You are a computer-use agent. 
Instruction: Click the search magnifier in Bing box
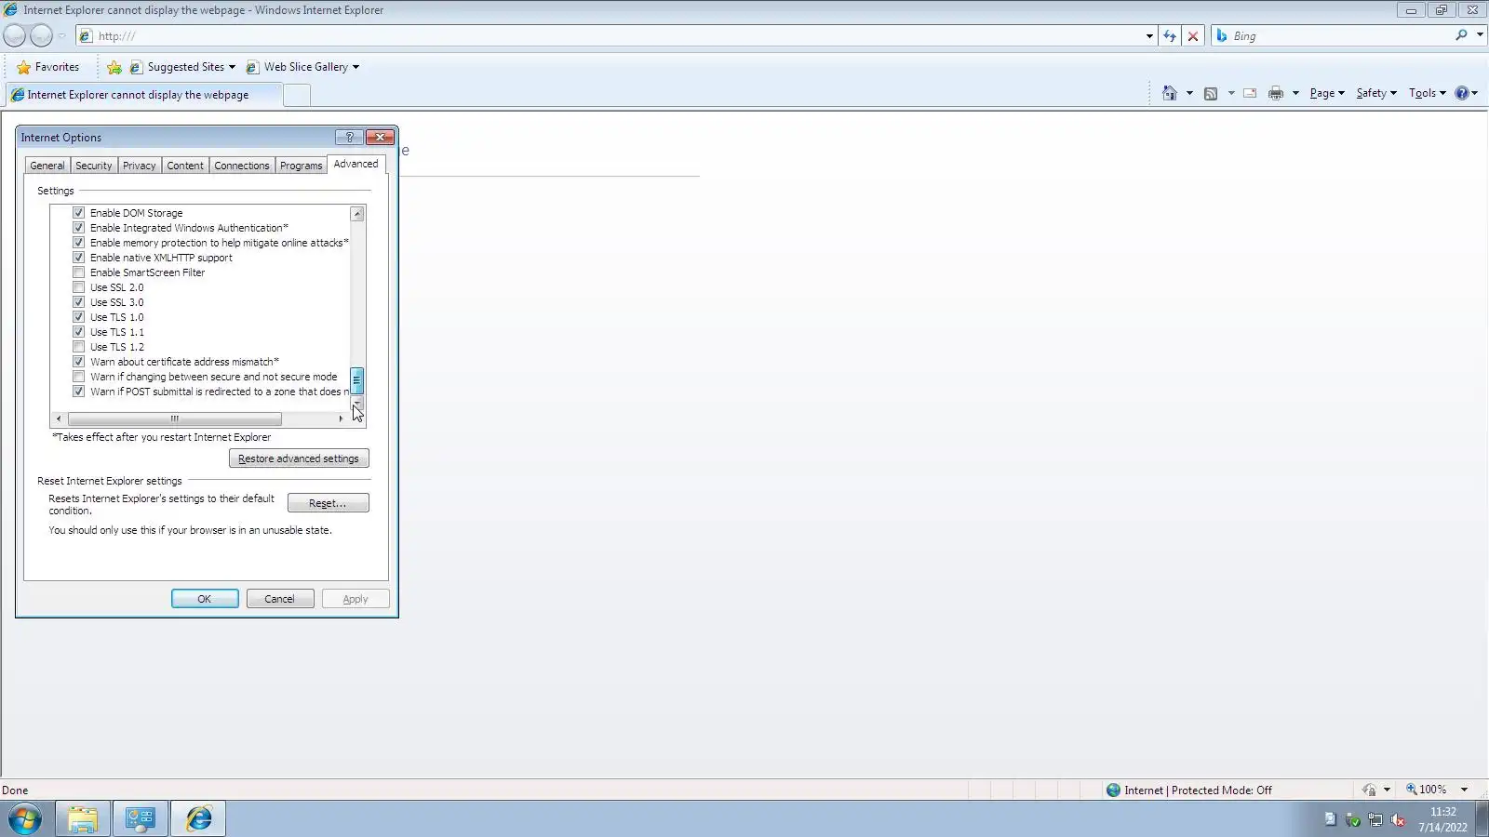[x=1461, y=35]
